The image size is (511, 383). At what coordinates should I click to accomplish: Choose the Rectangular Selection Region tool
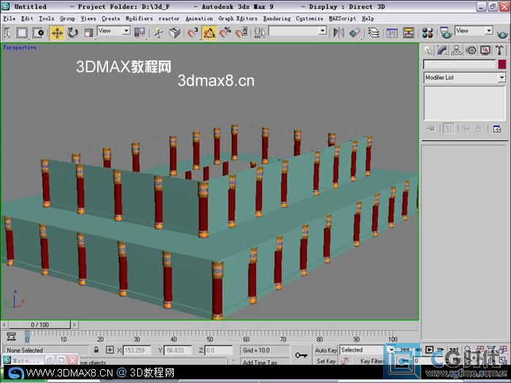pos(22,33)
